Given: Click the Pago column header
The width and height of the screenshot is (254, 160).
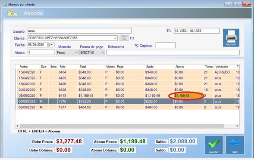Looking at the screenshot, I should click(120, 67).
